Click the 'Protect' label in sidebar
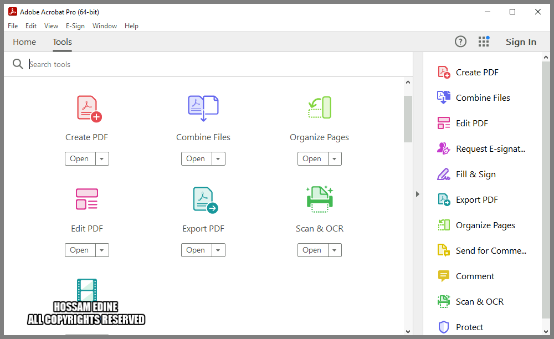This screenshot has height=339, width=554. click(469, 327)
